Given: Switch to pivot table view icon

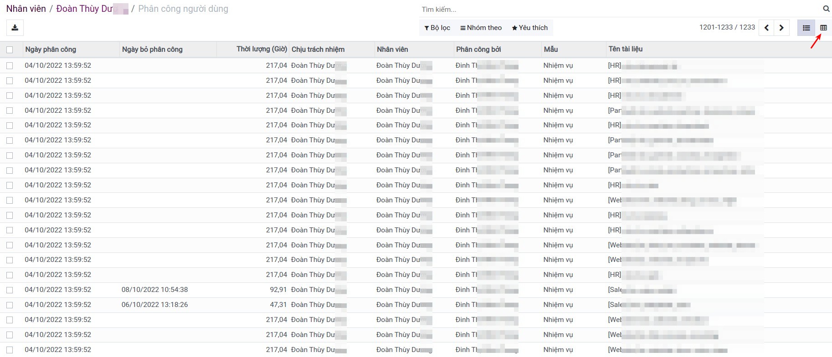Looking at the screenshot, I should [823, 28].
